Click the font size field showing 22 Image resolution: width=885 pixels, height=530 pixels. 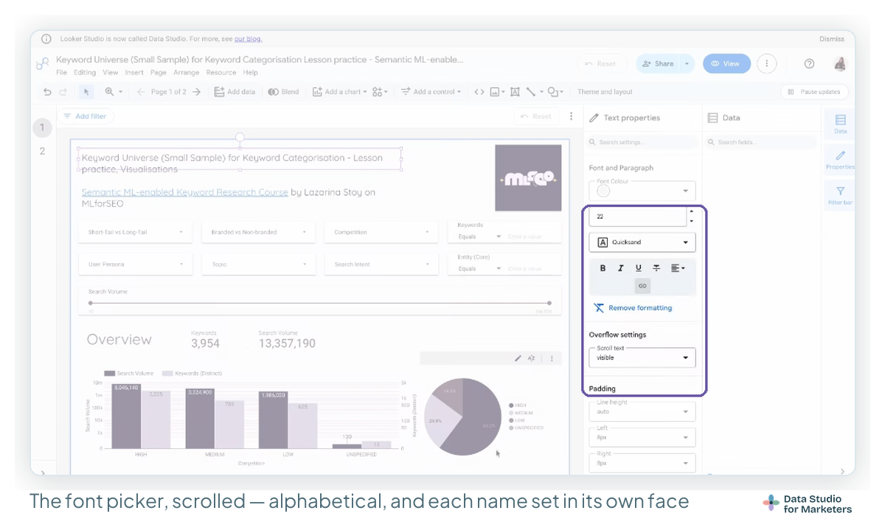tap(638, 217)
